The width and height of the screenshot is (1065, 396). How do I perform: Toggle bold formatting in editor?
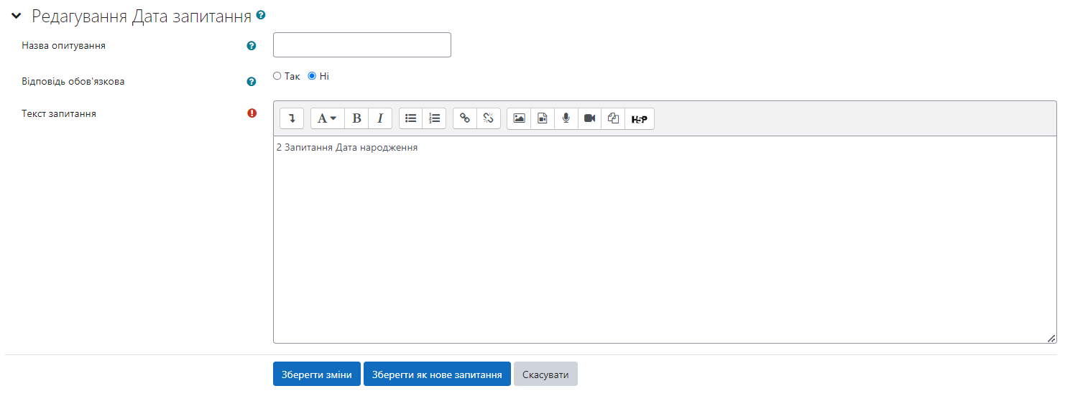pos(356,118)
